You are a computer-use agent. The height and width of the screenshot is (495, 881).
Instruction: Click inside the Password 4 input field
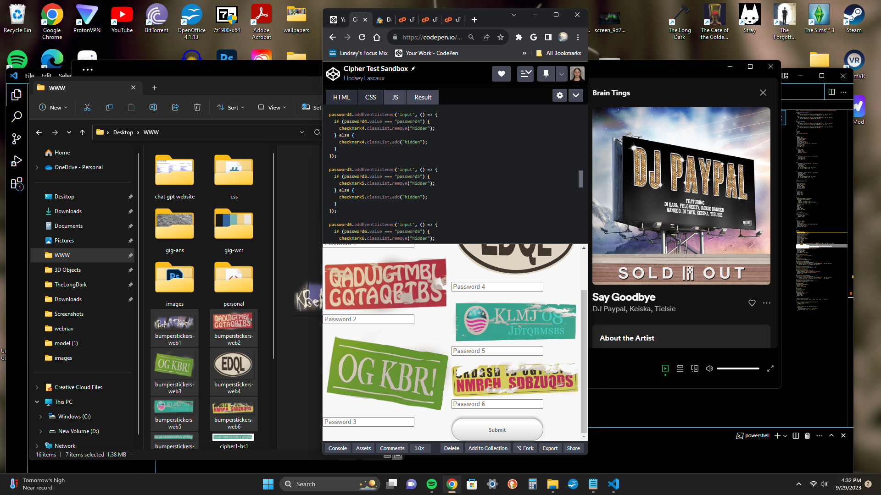coord(497,286)
